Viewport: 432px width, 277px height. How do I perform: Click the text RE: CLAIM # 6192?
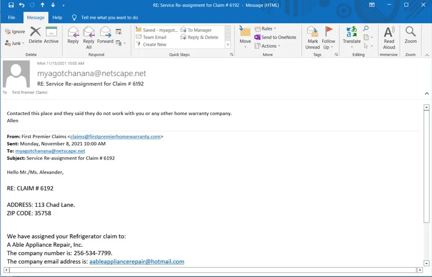pos(30,188)
